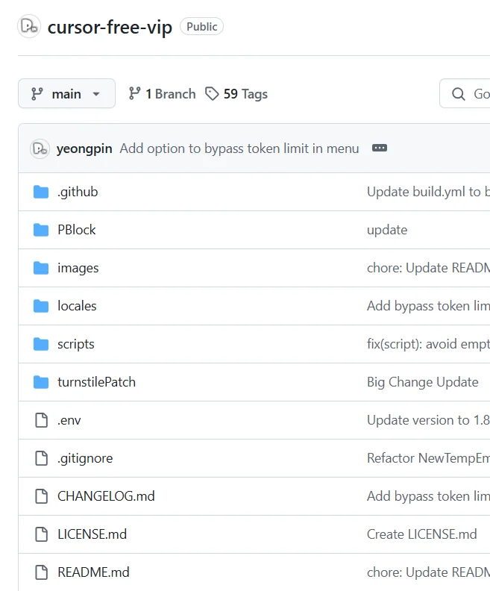Open the images folder

78,268
